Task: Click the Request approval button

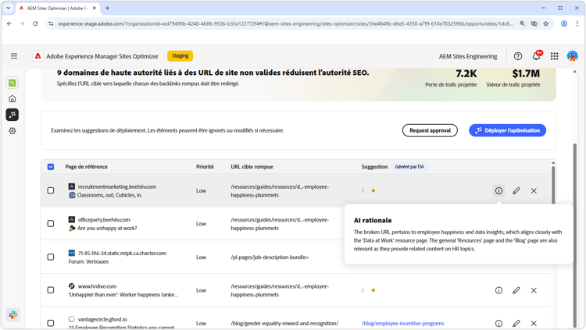Action: (x=430, y=130)
